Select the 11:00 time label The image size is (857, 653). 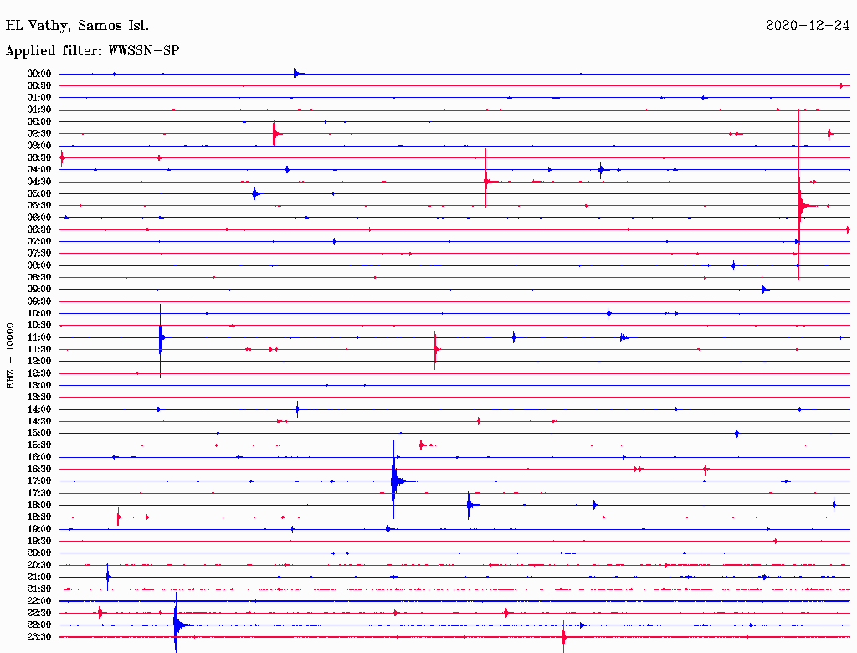(39, 337)
